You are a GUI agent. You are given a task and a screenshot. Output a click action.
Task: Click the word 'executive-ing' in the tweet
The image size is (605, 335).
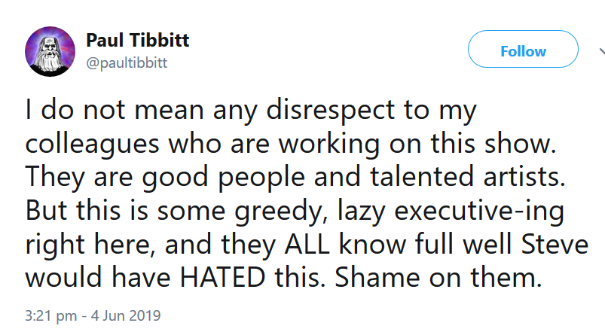tap(479, 212)
